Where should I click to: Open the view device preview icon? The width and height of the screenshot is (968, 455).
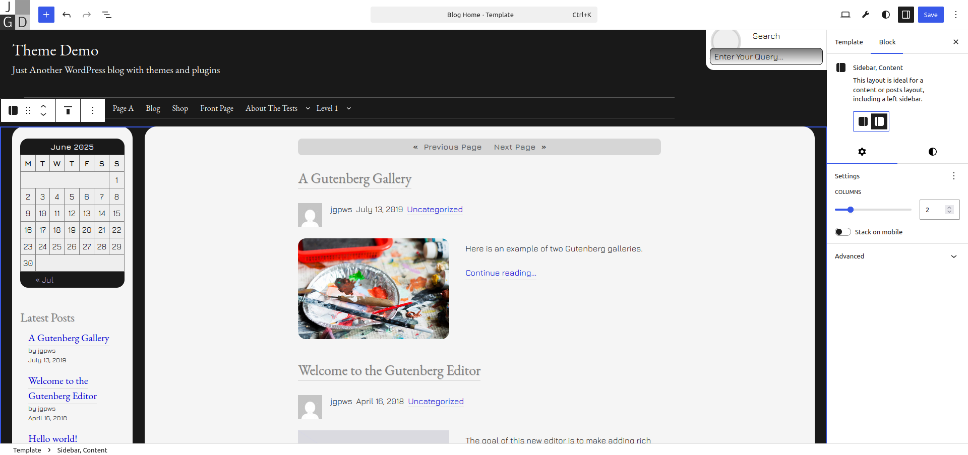coord(845,15)
